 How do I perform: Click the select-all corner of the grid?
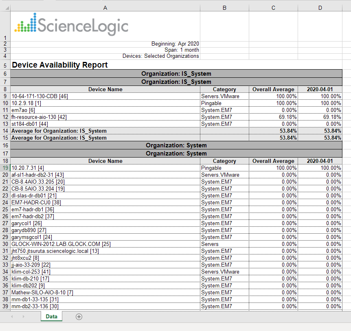pyautogui.click(x=5, y=8)
